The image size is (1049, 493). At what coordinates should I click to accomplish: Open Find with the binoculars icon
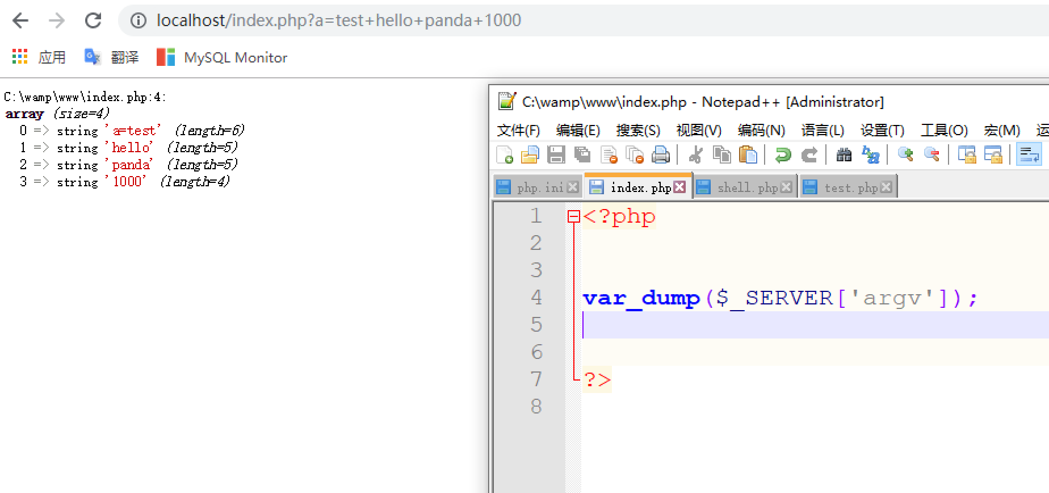point(844,154)
